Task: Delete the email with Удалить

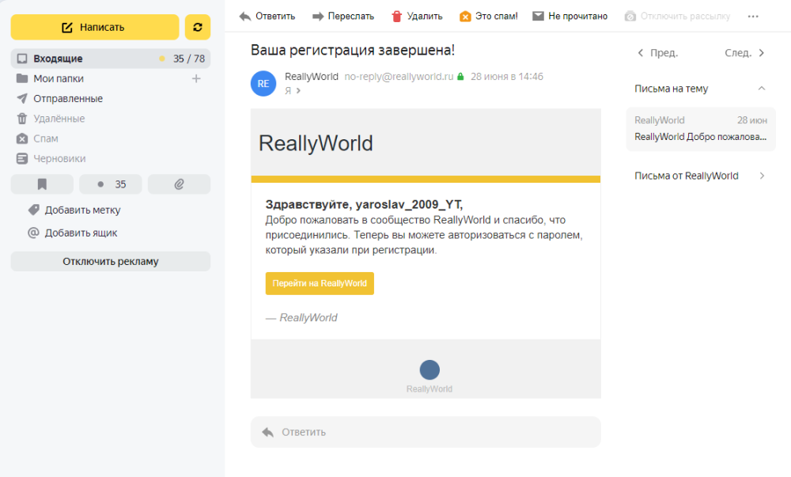Action: pos(417,16)
